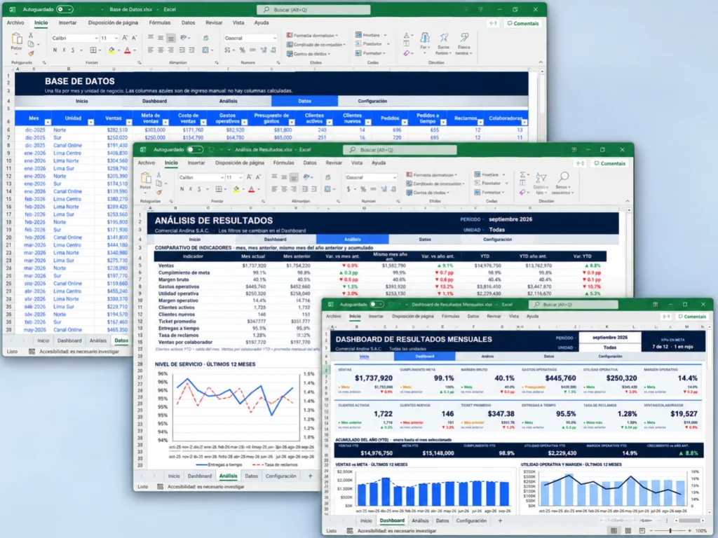718x538 pixels.
Task: Open Fórmulas tab in Base de Datos window
Action: [159, 22]
